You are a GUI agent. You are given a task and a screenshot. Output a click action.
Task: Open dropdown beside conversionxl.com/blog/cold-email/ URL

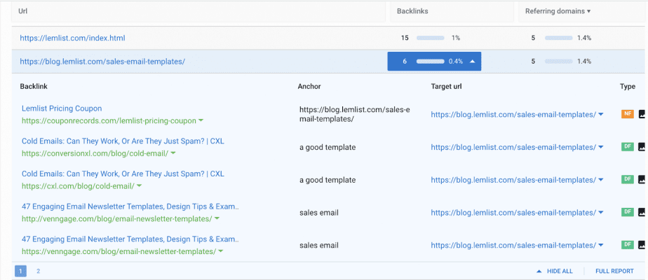[x=173, y=153]
